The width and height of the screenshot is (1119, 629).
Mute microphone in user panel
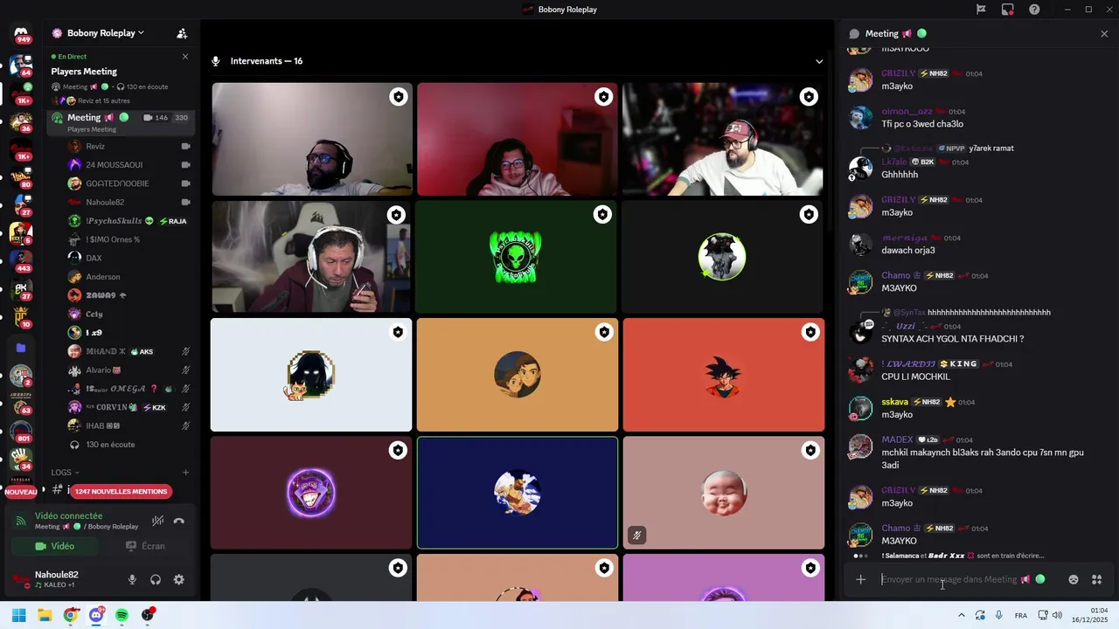tap(132, 579)
